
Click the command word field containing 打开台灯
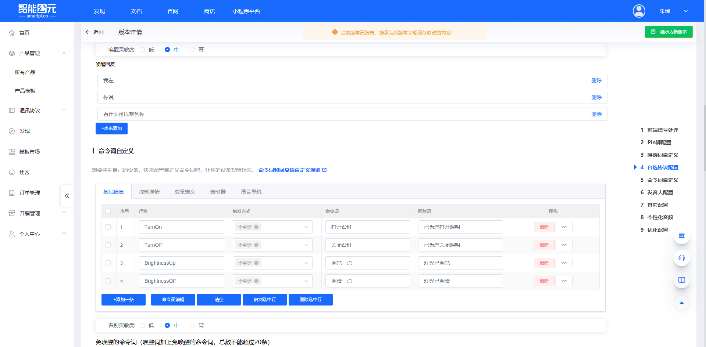coord(367,227)
